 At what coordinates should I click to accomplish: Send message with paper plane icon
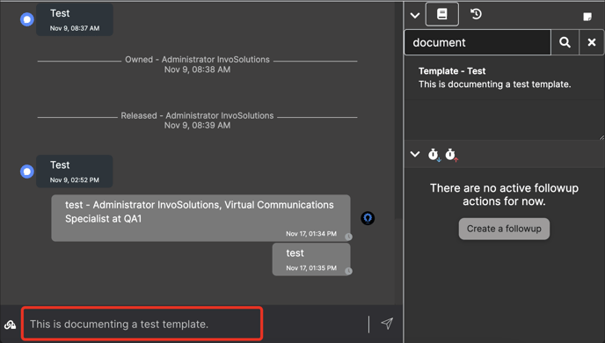pyautogui.click(x=387, y=324)
